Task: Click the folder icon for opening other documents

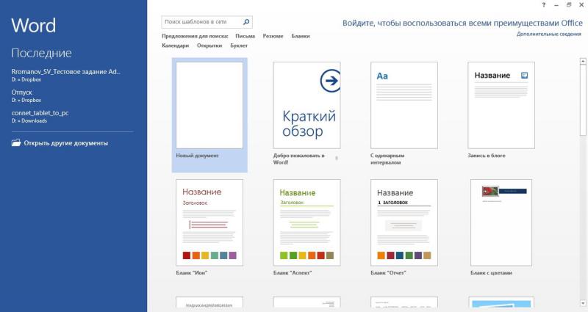Action: click(16, 143)
